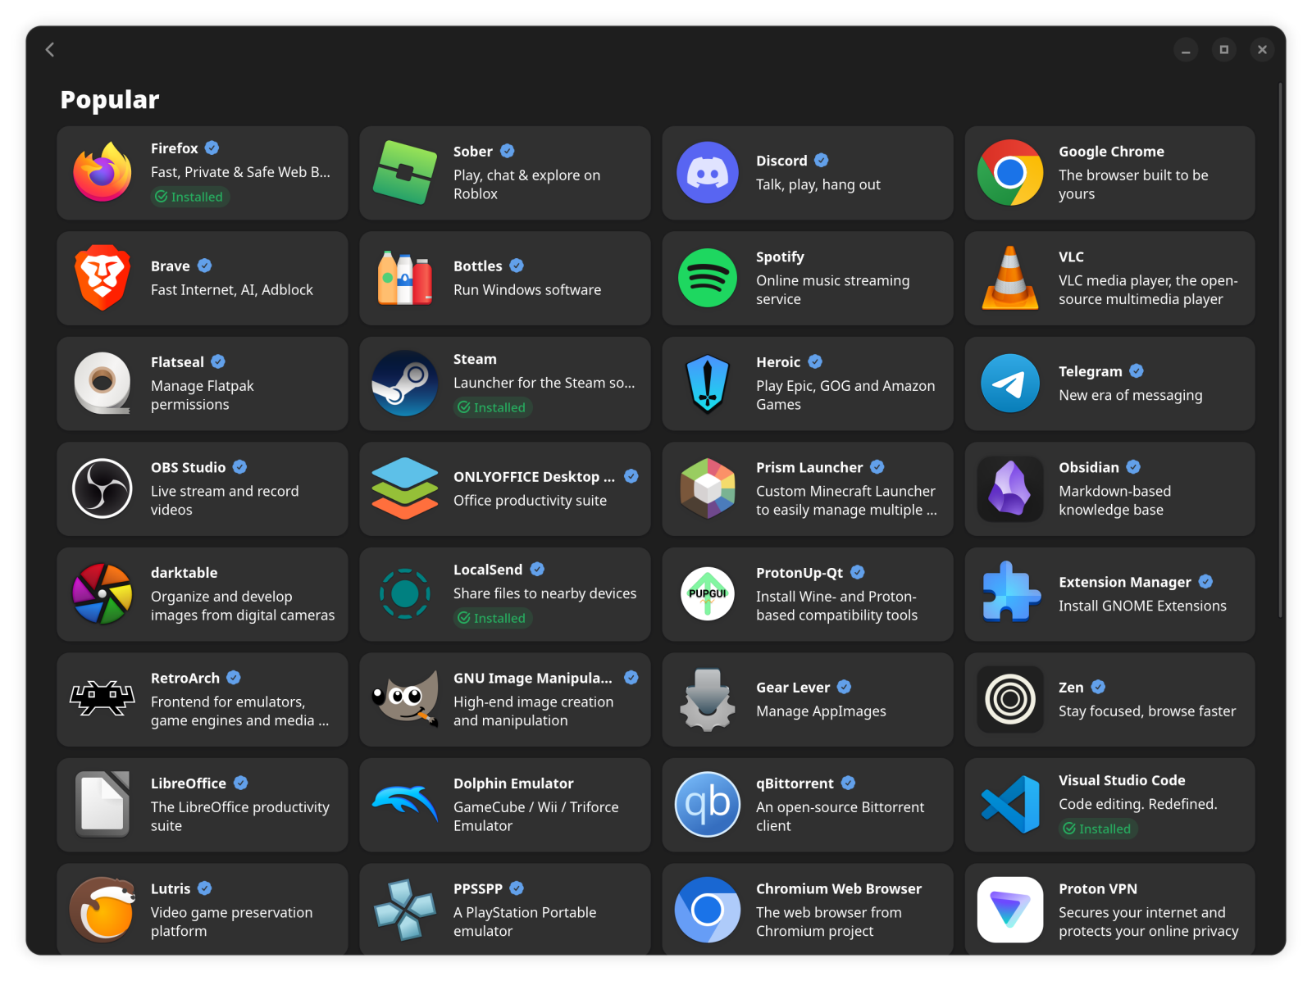Image resolution: width=1312 pixels, height=981 pixels.
Task: Click the Dolphin Emulator icon
Action: click(405, 803)
